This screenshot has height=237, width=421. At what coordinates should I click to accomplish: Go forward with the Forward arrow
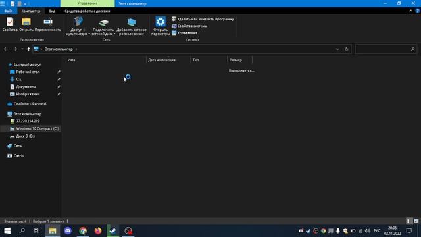[x=15, y=49]
